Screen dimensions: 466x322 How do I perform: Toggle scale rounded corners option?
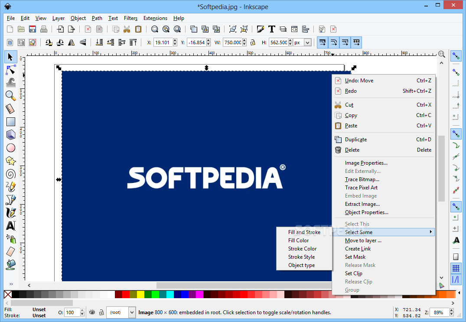(x=334, y=42)
